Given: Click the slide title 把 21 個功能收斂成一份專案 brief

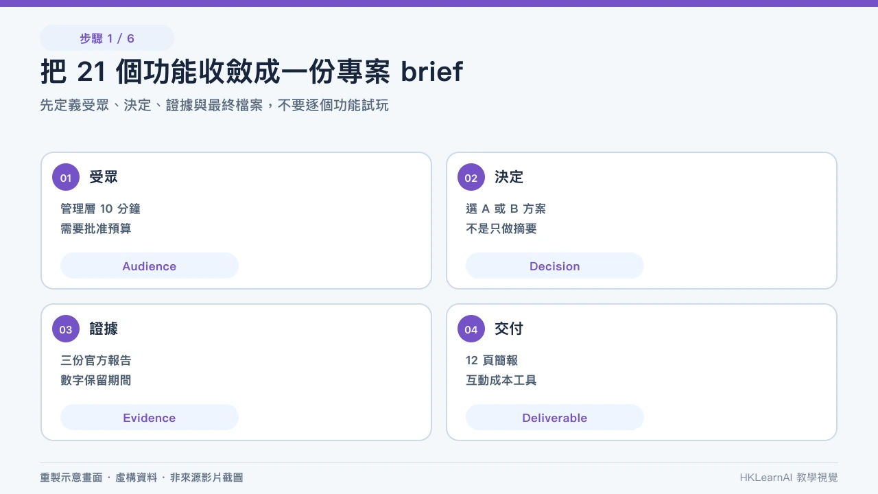Looking at the screenshot, I should [x=252, y=71].
